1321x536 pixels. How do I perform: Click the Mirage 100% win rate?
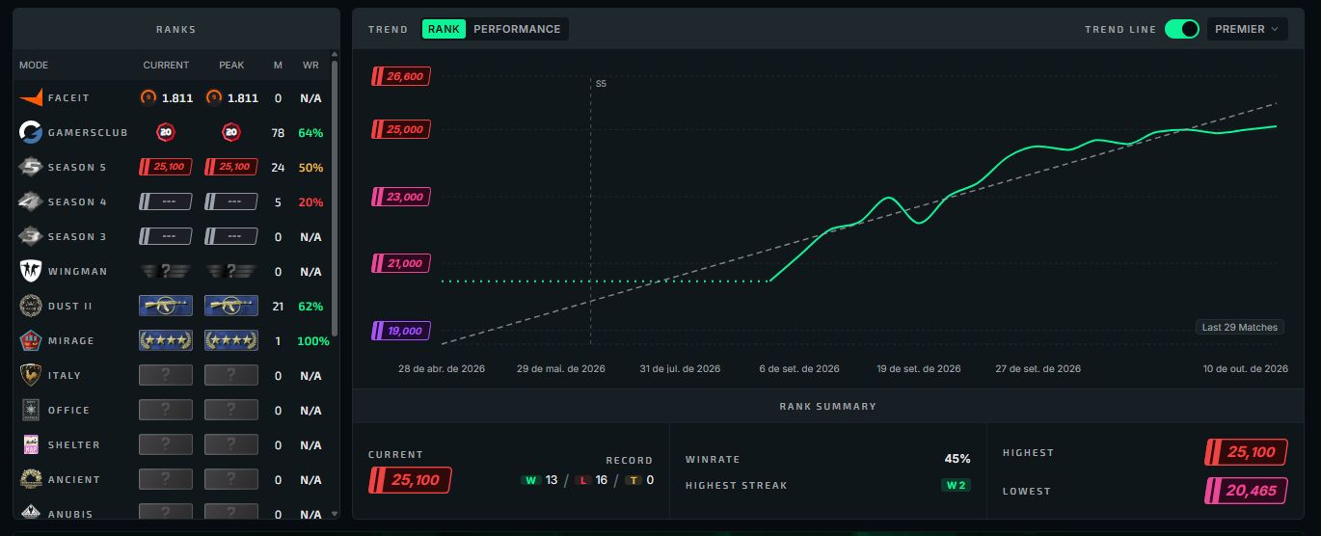tap(313, 340)
